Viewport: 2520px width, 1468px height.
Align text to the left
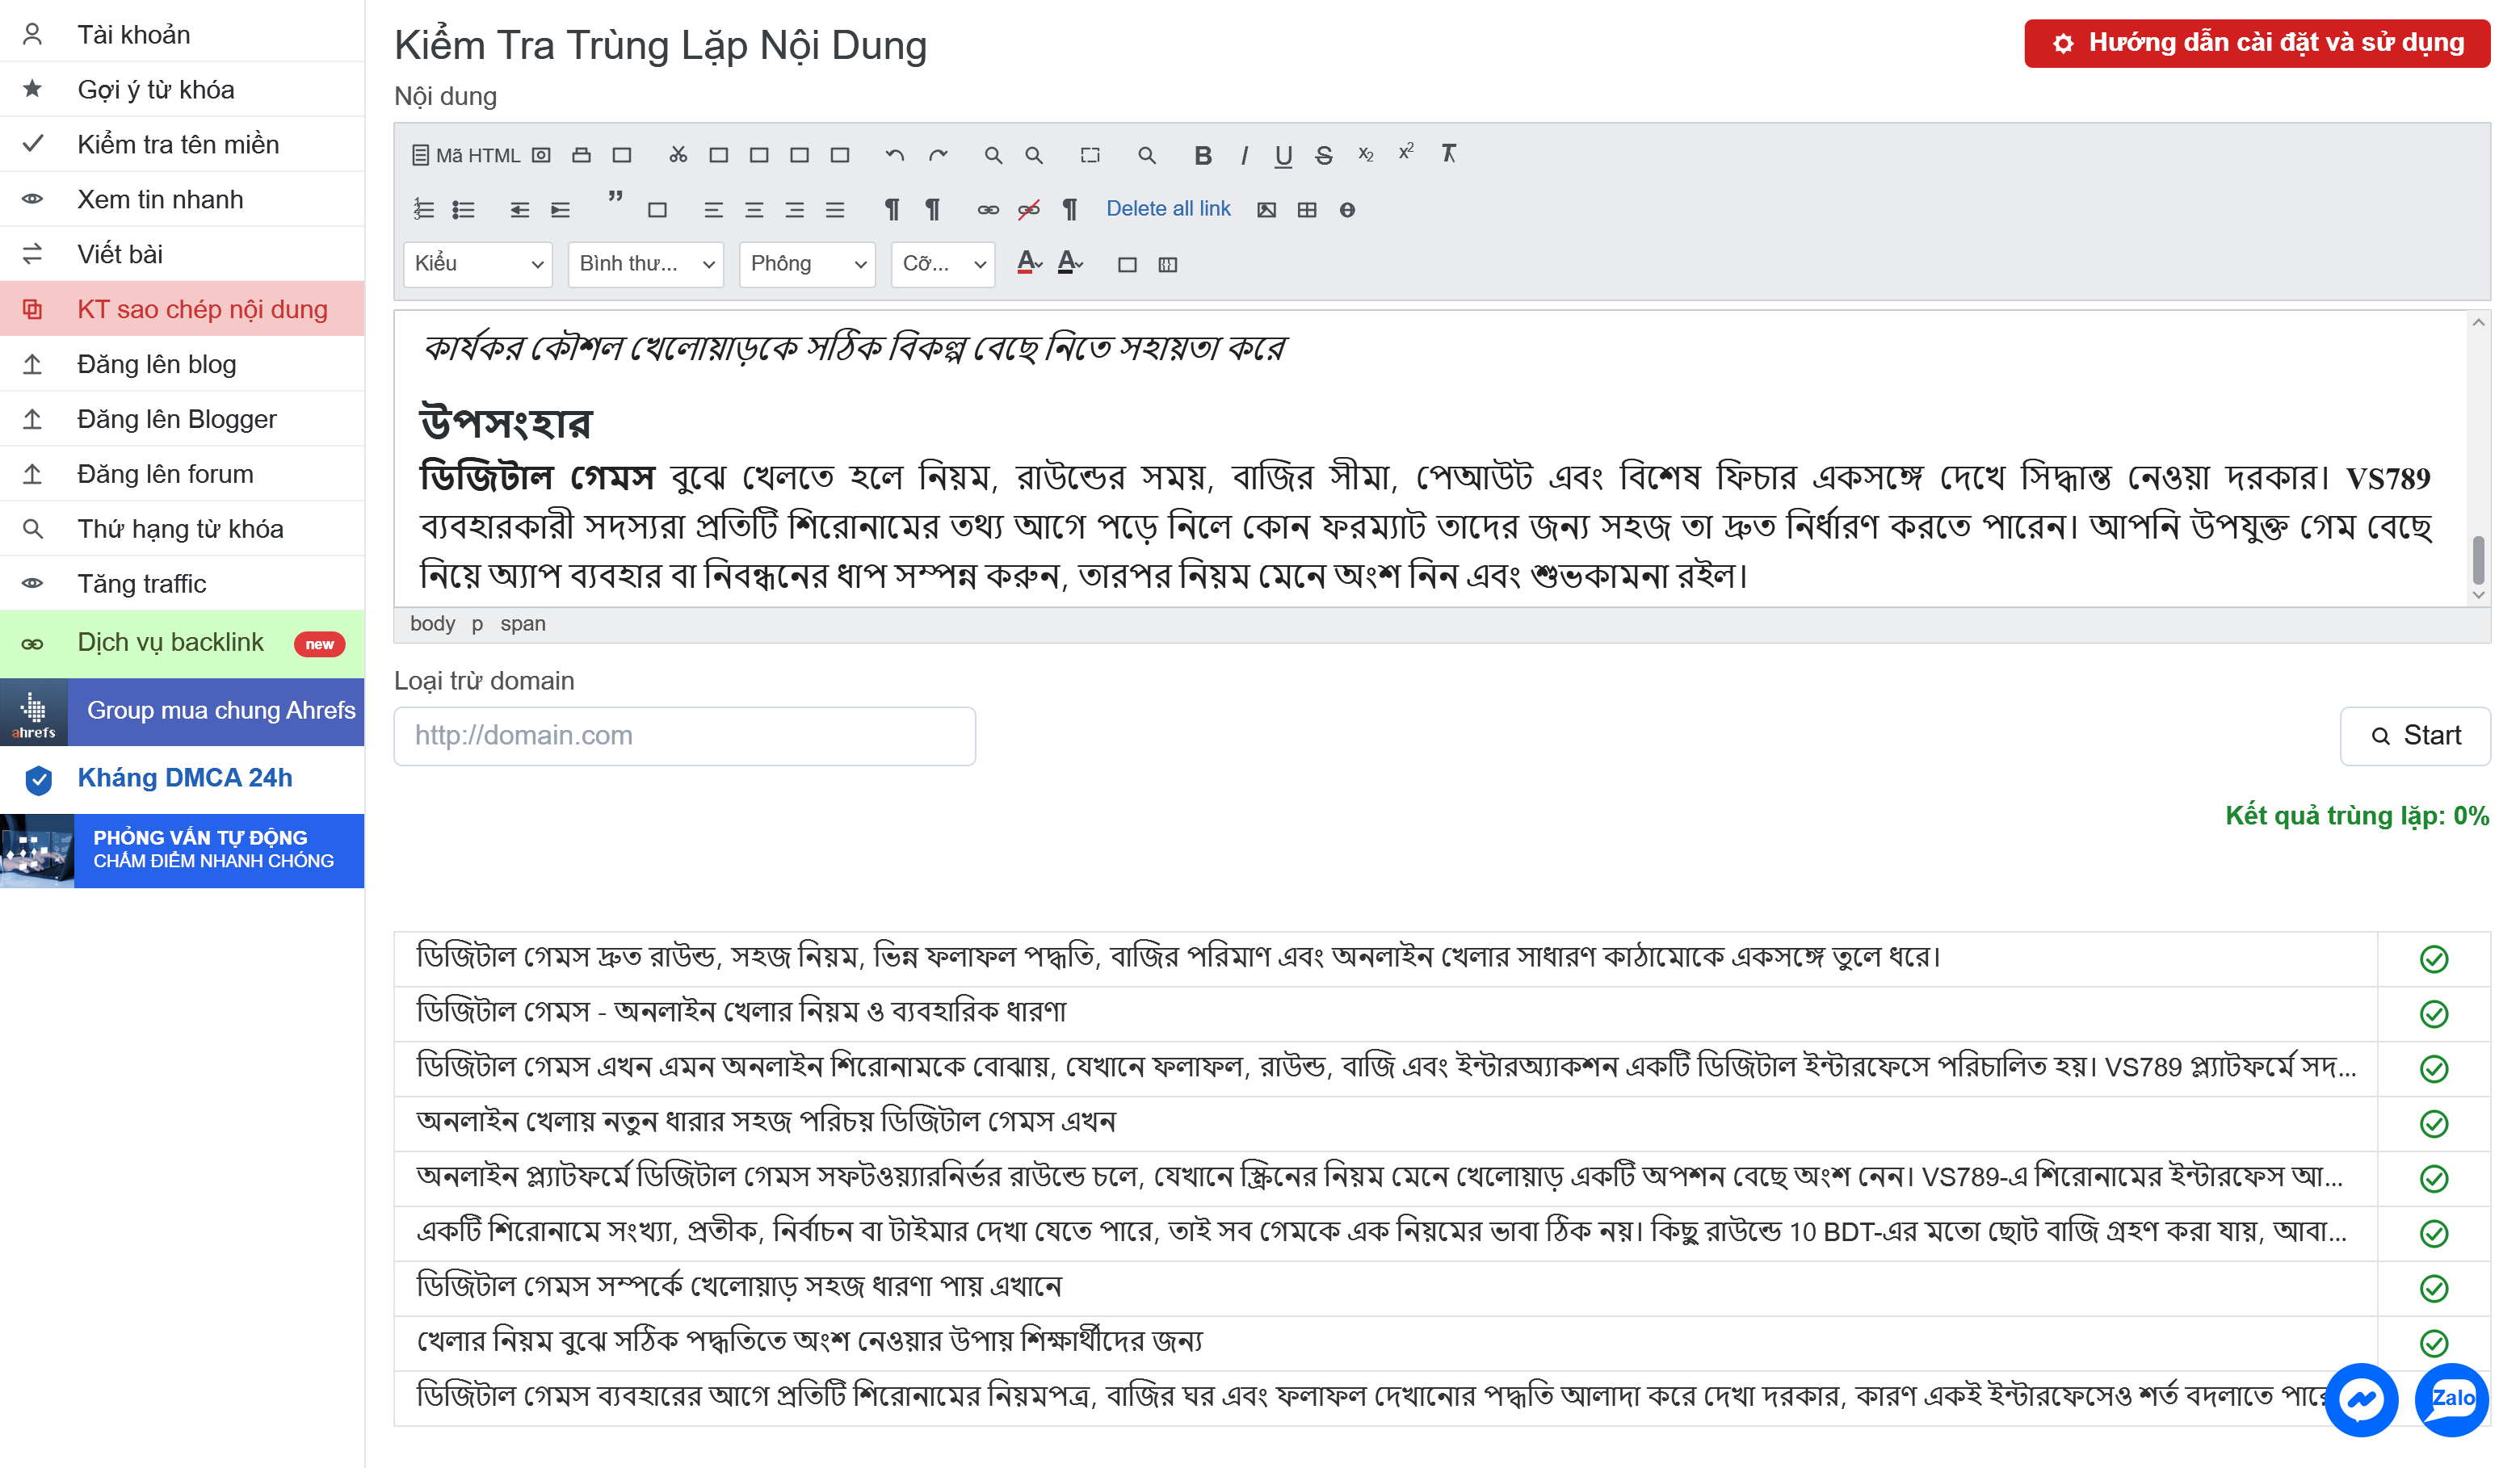pos(713,210)
